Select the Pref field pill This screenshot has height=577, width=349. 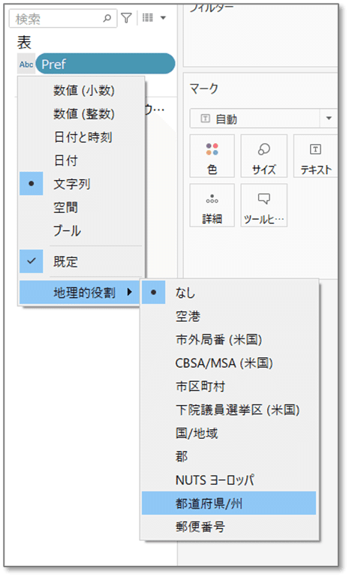click(105, 64)
